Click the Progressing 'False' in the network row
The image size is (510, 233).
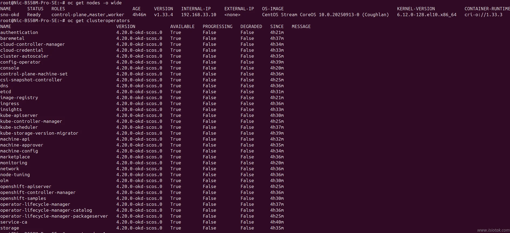210,169
